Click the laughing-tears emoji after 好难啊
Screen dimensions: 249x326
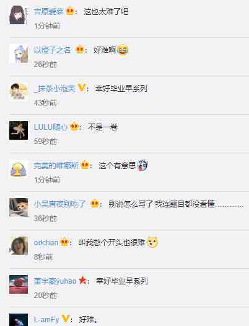click(x=123, y=50)
